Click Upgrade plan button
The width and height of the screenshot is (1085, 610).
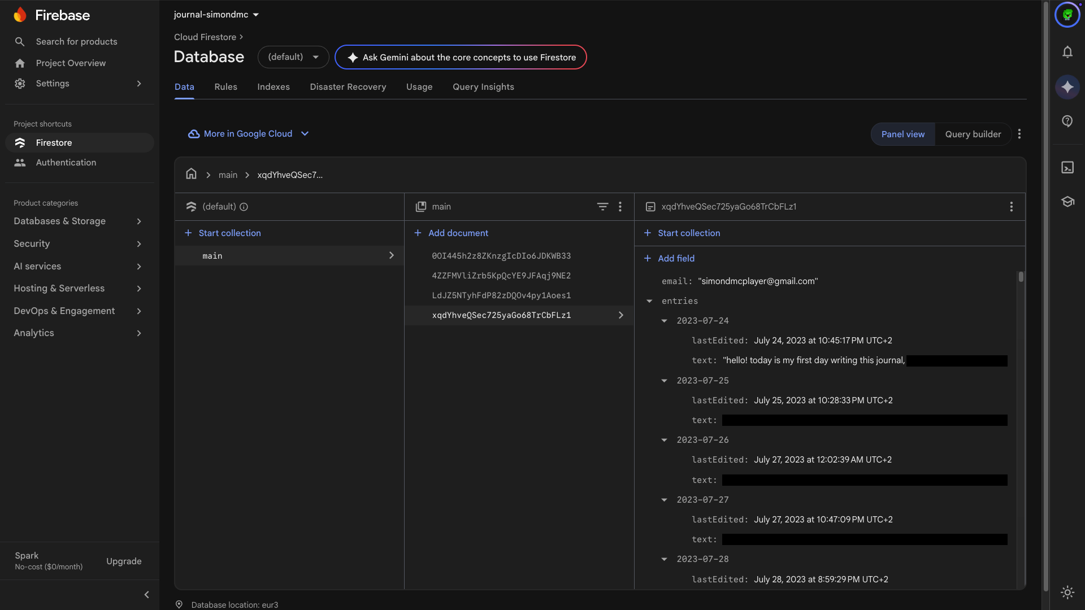[124, 561]
